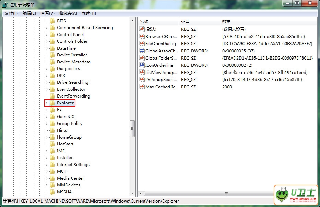This screenshot has height=207, width=320.
Task: Click the Control Panel folder icon
Action: [52, 35]
